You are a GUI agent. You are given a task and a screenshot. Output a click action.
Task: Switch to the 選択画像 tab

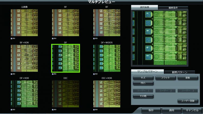click(x=144, y=7)
